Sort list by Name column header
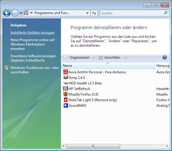Image resolution: width=172 pixels, height=151 pixels. pos(108,66)
